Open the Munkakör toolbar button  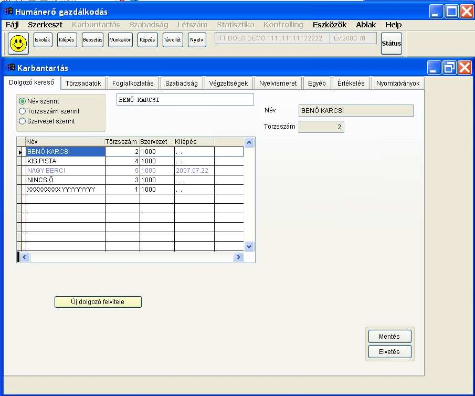click(x=120, y=40)
